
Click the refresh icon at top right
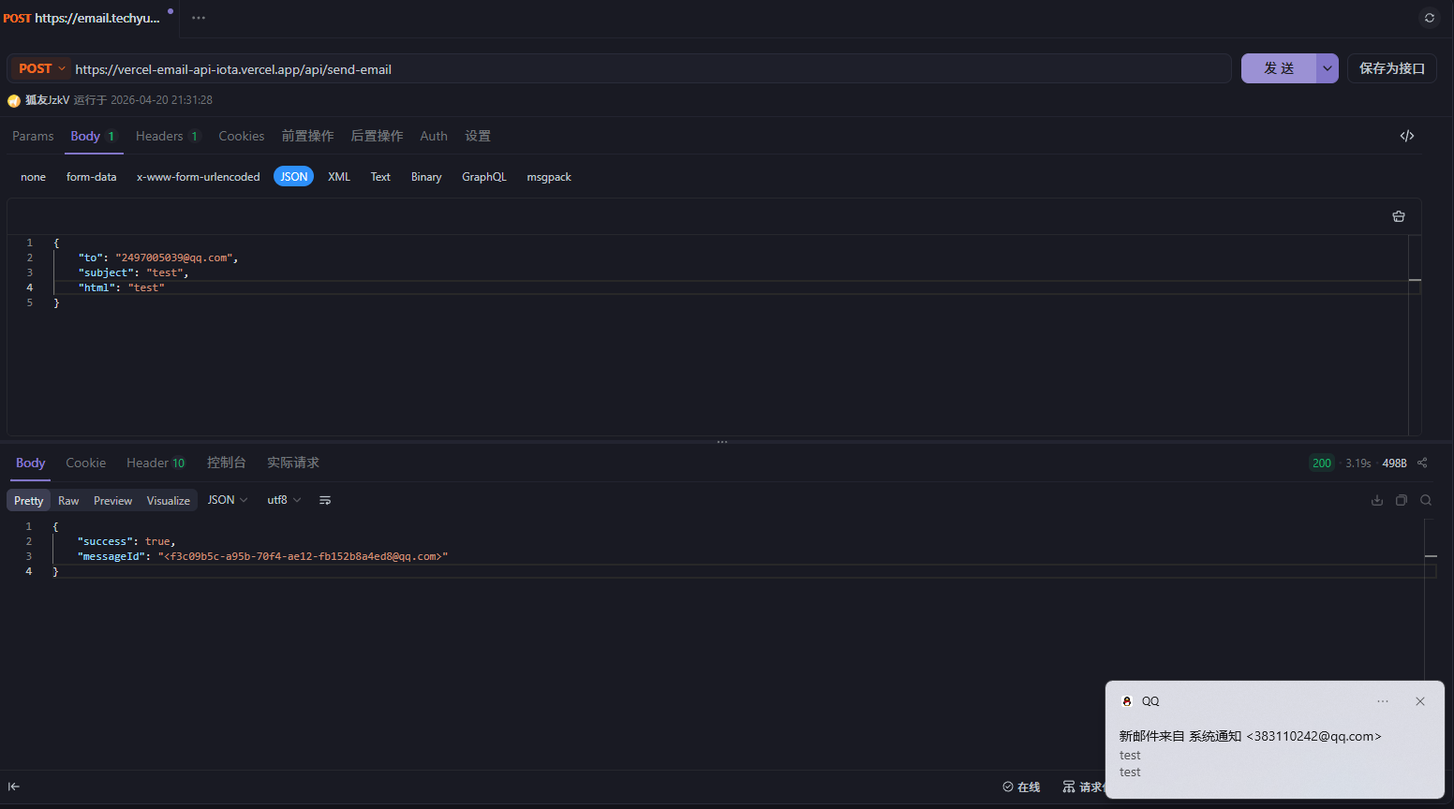pos(1429,18)
